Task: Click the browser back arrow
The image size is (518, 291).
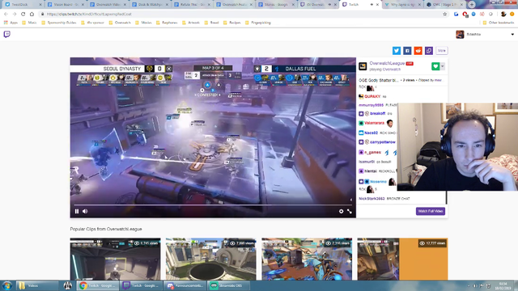Action: click(6, 15)
